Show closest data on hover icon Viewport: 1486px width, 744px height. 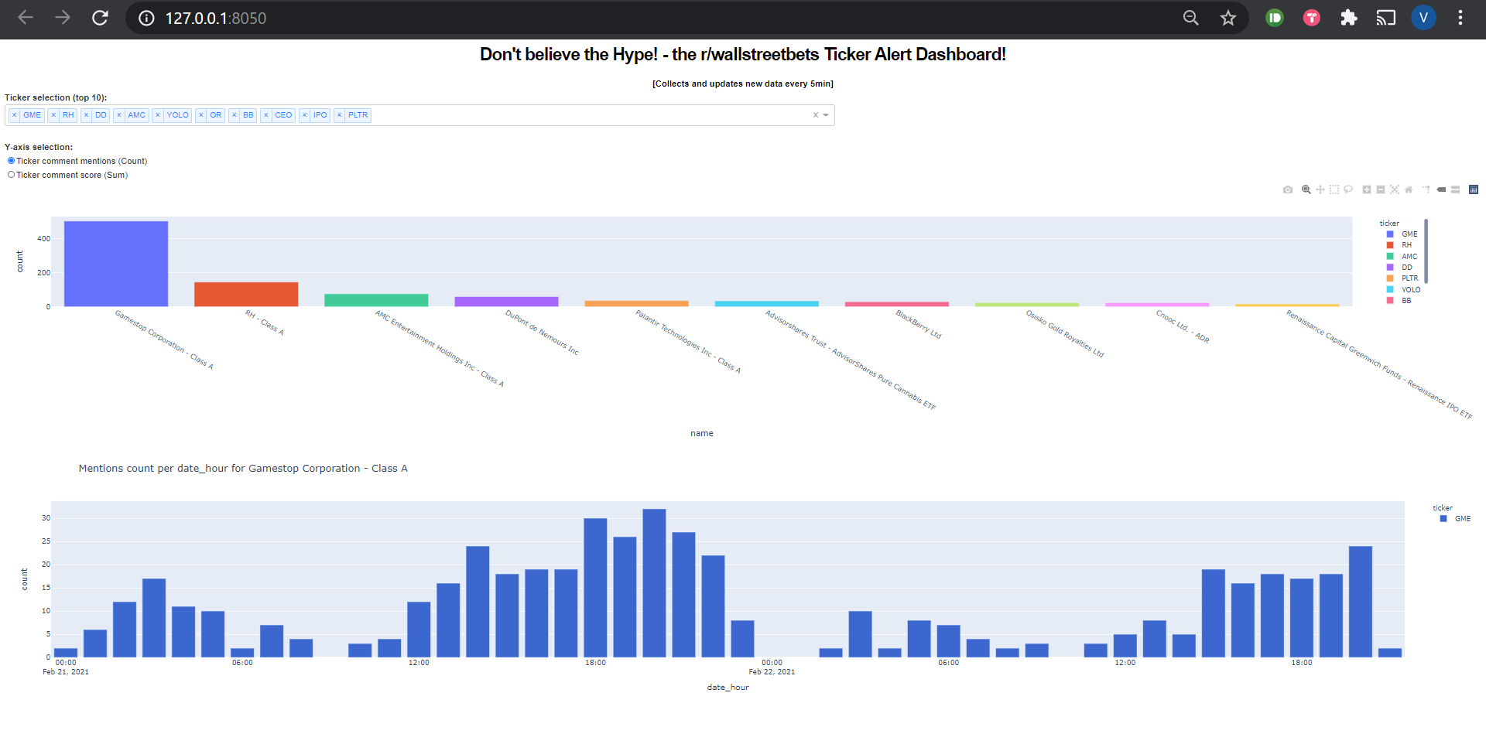[x=1441, y=189]
